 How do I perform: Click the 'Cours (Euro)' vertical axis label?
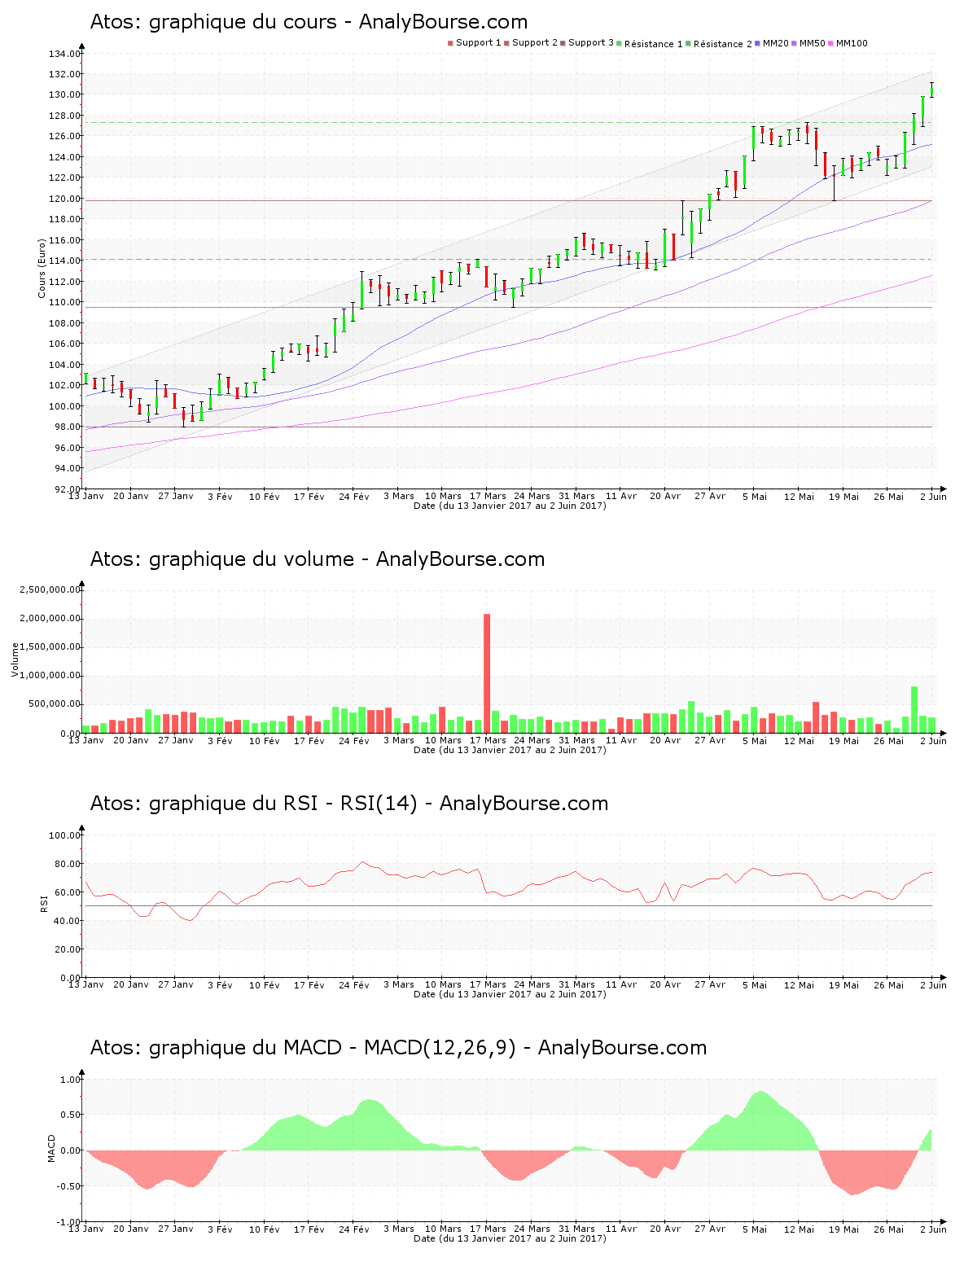coord(42,268)
